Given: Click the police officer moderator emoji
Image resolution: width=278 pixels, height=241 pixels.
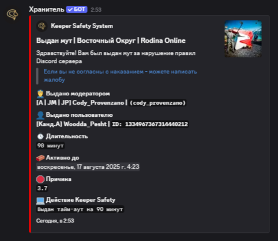Looking at the screenshot, I should click(40, 94).
